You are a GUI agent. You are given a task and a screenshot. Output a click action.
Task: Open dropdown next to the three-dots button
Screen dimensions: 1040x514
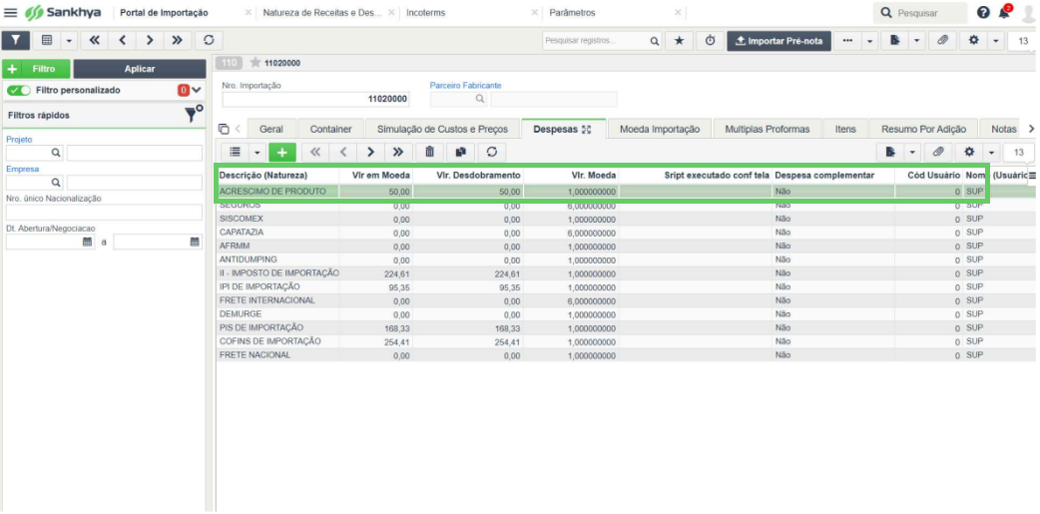pyautogui.click(x=869, y=41)
